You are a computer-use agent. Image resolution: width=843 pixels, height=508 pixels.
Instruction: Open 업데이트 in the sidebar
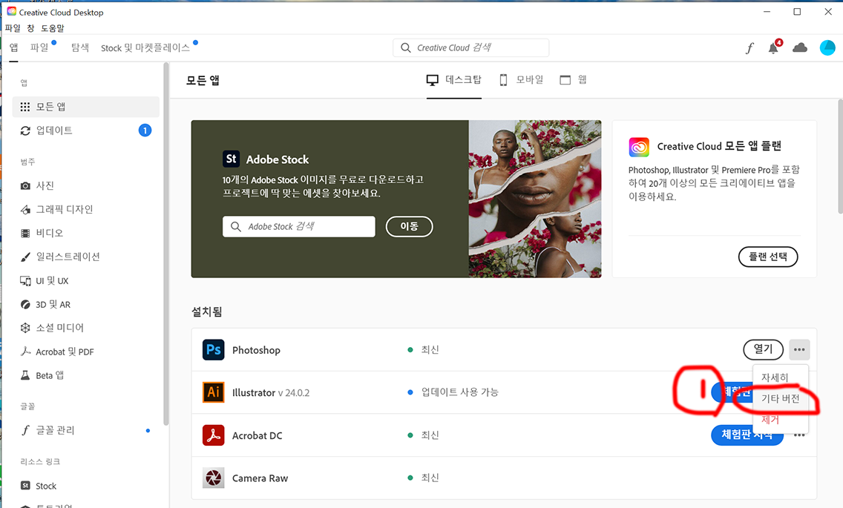click(x=86, y=130)
